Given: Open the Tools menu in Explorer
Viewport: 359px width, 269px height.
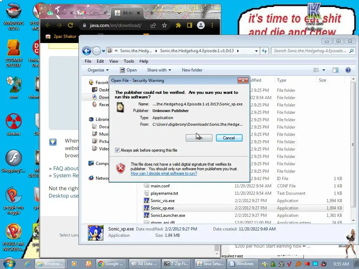Looking at the screenshot, I should tap(129, 61).
